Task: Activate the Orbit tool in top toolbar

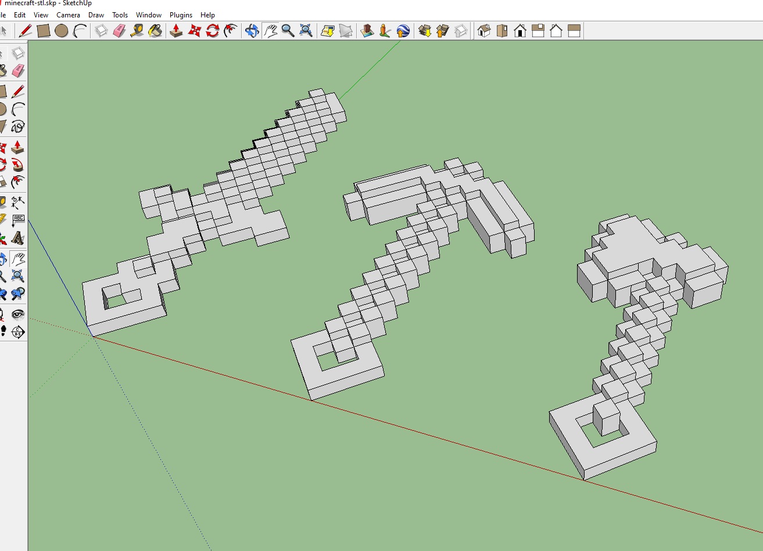Action: click(x=252, y=31)
